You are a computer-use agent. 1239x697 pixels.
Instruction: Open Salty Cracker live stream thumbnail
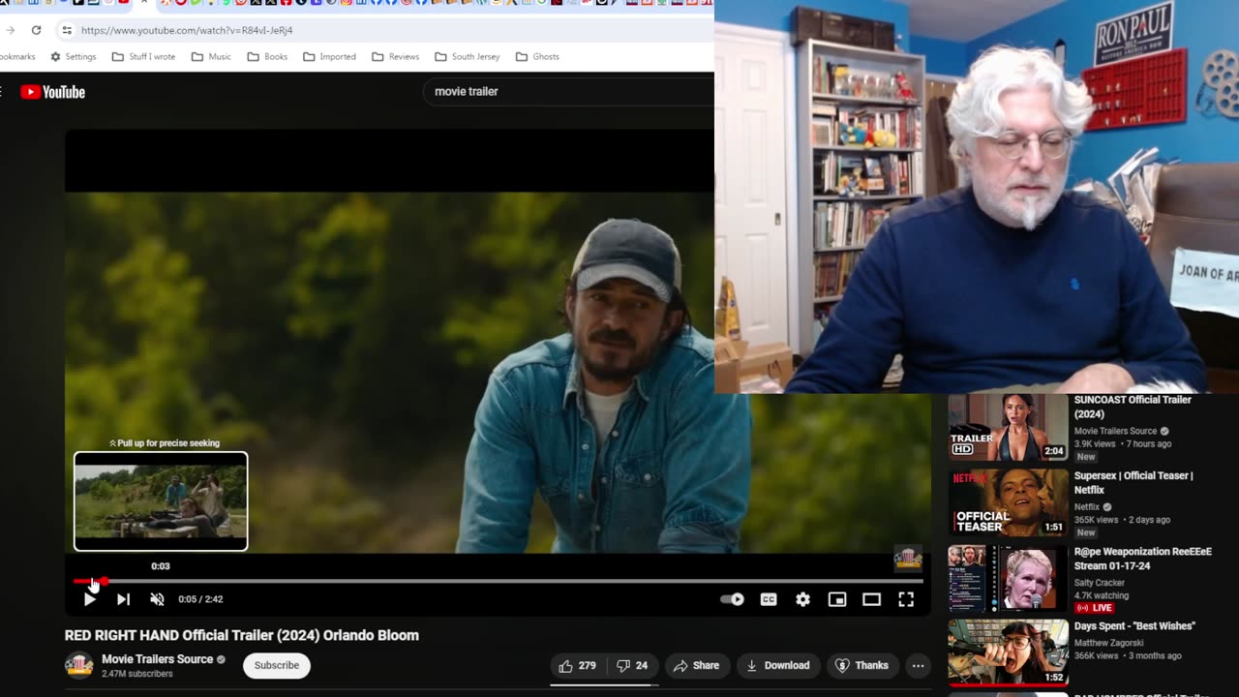pyautogui.click(x=1008, y=578)
